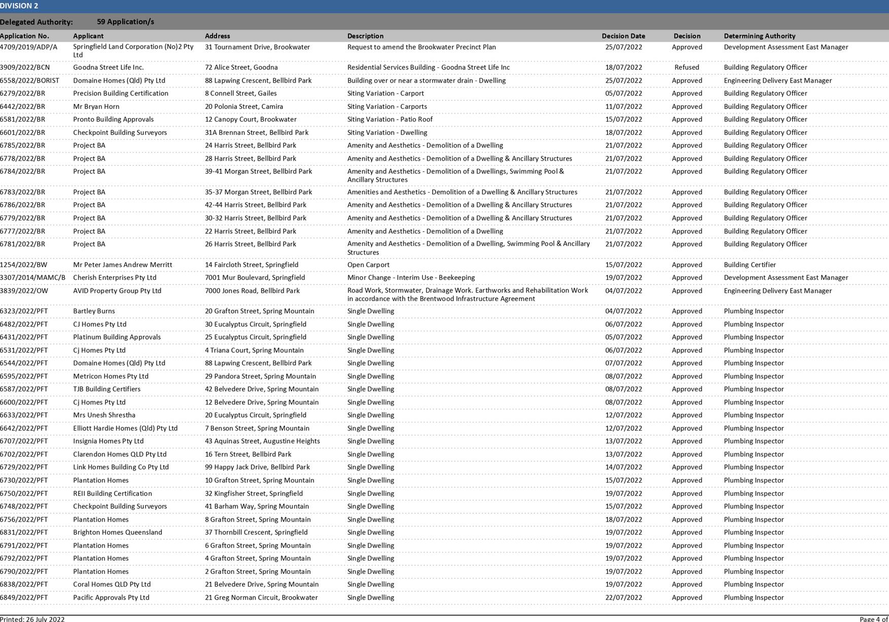Click applicant Brighton Homes Queensland

(118, 533)
